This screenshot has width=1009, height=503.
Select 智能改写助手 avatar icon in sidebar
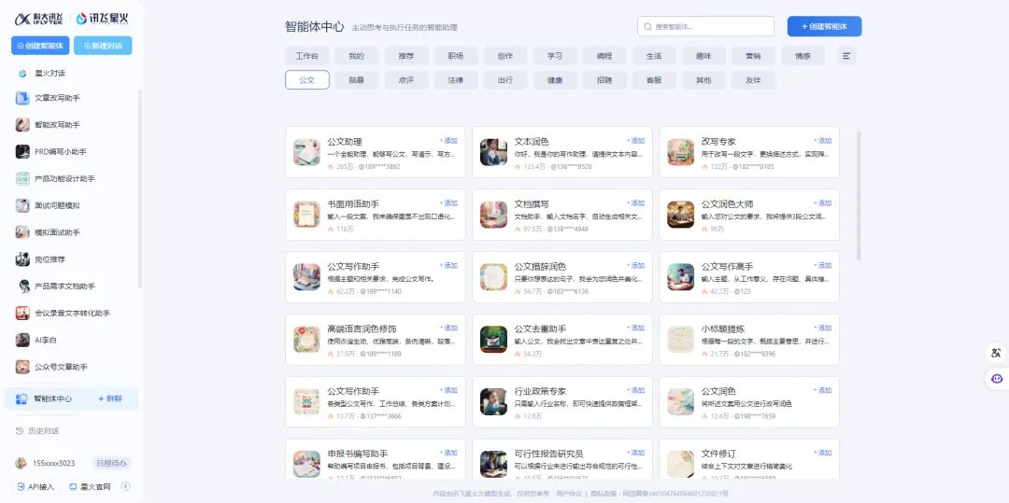pyautogui.click(x=22, y=125)
